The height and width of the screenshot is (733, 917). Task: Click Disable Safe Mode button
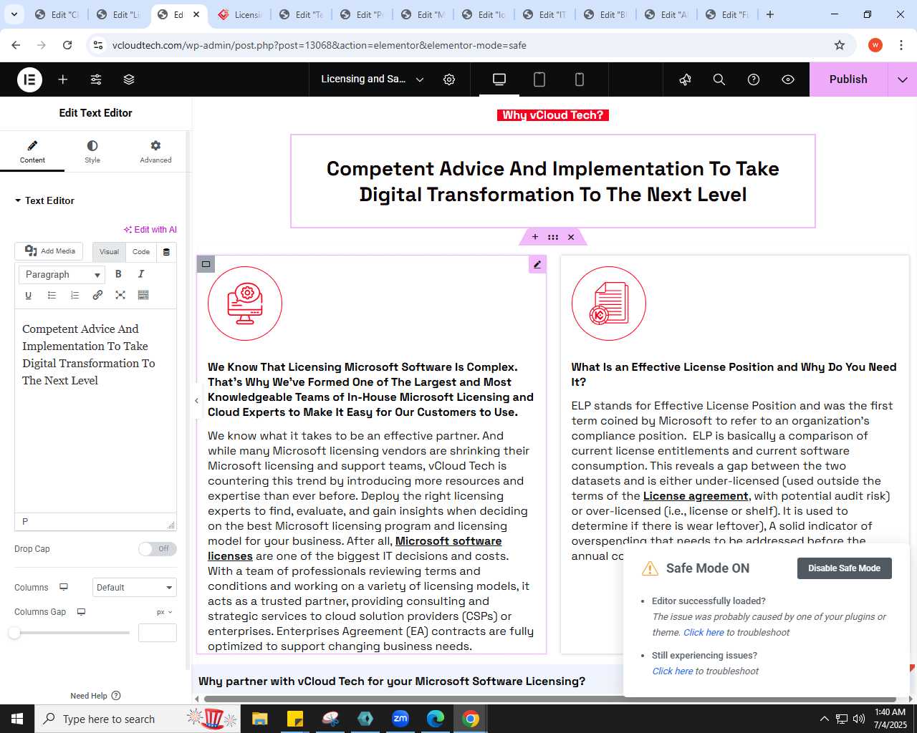pyautogui.click(x=844, y=568)
